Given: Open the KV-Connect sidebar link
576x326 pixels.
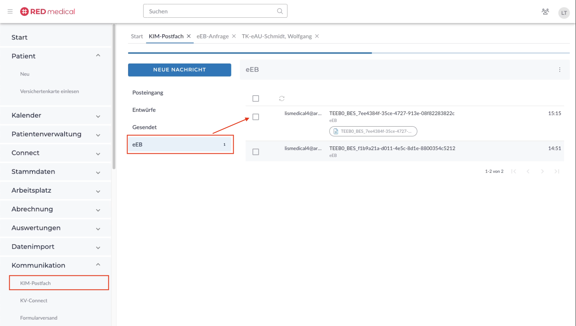Looking at the screenshot, I should tap(34, 301).
